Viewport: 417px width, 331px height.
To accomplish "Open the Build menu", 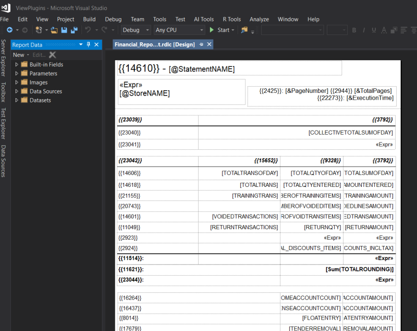I will (x=89, y=19).
